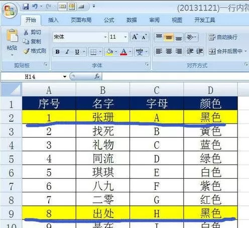
Task: Activate the 格式刷 format painter
Action: (35, 51)
